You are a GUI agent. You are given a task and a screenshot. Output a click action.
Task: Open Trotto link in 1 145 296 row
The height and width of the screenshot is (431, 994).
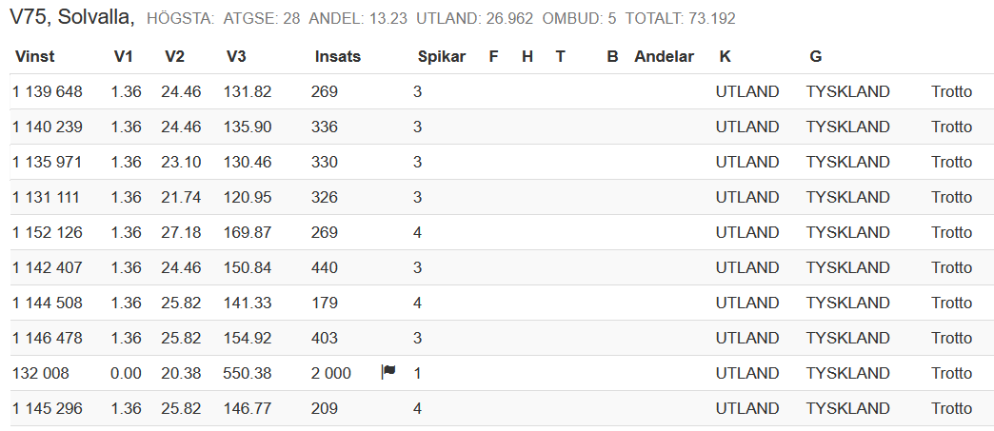tap(951, 409)
